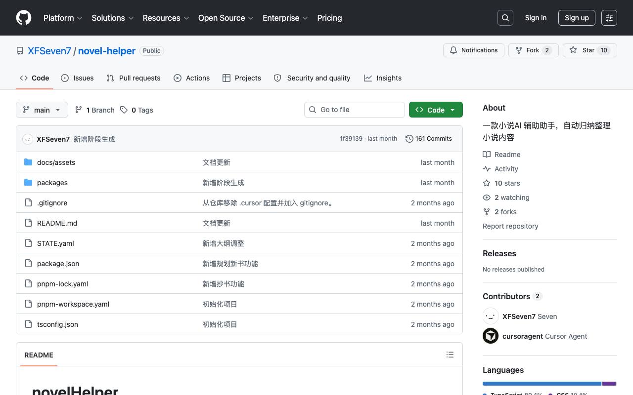633x395 pixels.
Task: Open the STATE.yaml file
Action: 55,243
